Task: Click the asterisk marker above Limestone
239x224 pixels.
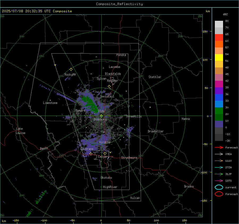Action: coord(50,100)
